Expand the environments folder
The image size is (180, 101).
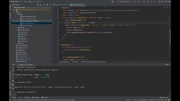coord(17,30)
